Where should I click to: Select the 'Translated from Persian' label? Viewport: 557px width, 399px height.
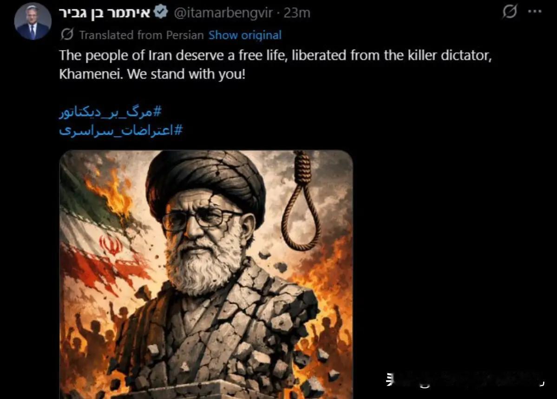[141, 35]
